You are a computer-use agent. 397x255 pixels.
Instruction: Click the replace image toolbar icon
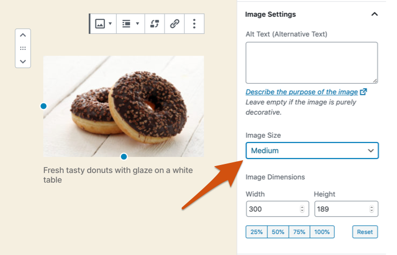[155, 24]
